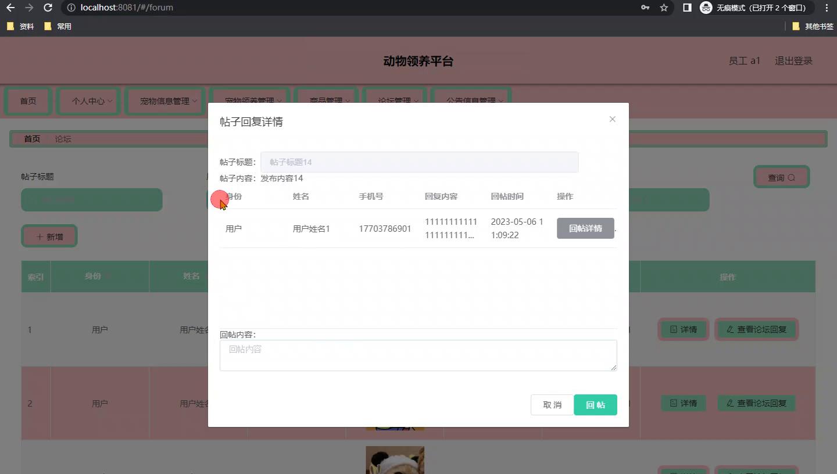The image size is (837, 474).
Task: Click the browser back arrow
Action: pyautogui.click(x=10, y=8)
